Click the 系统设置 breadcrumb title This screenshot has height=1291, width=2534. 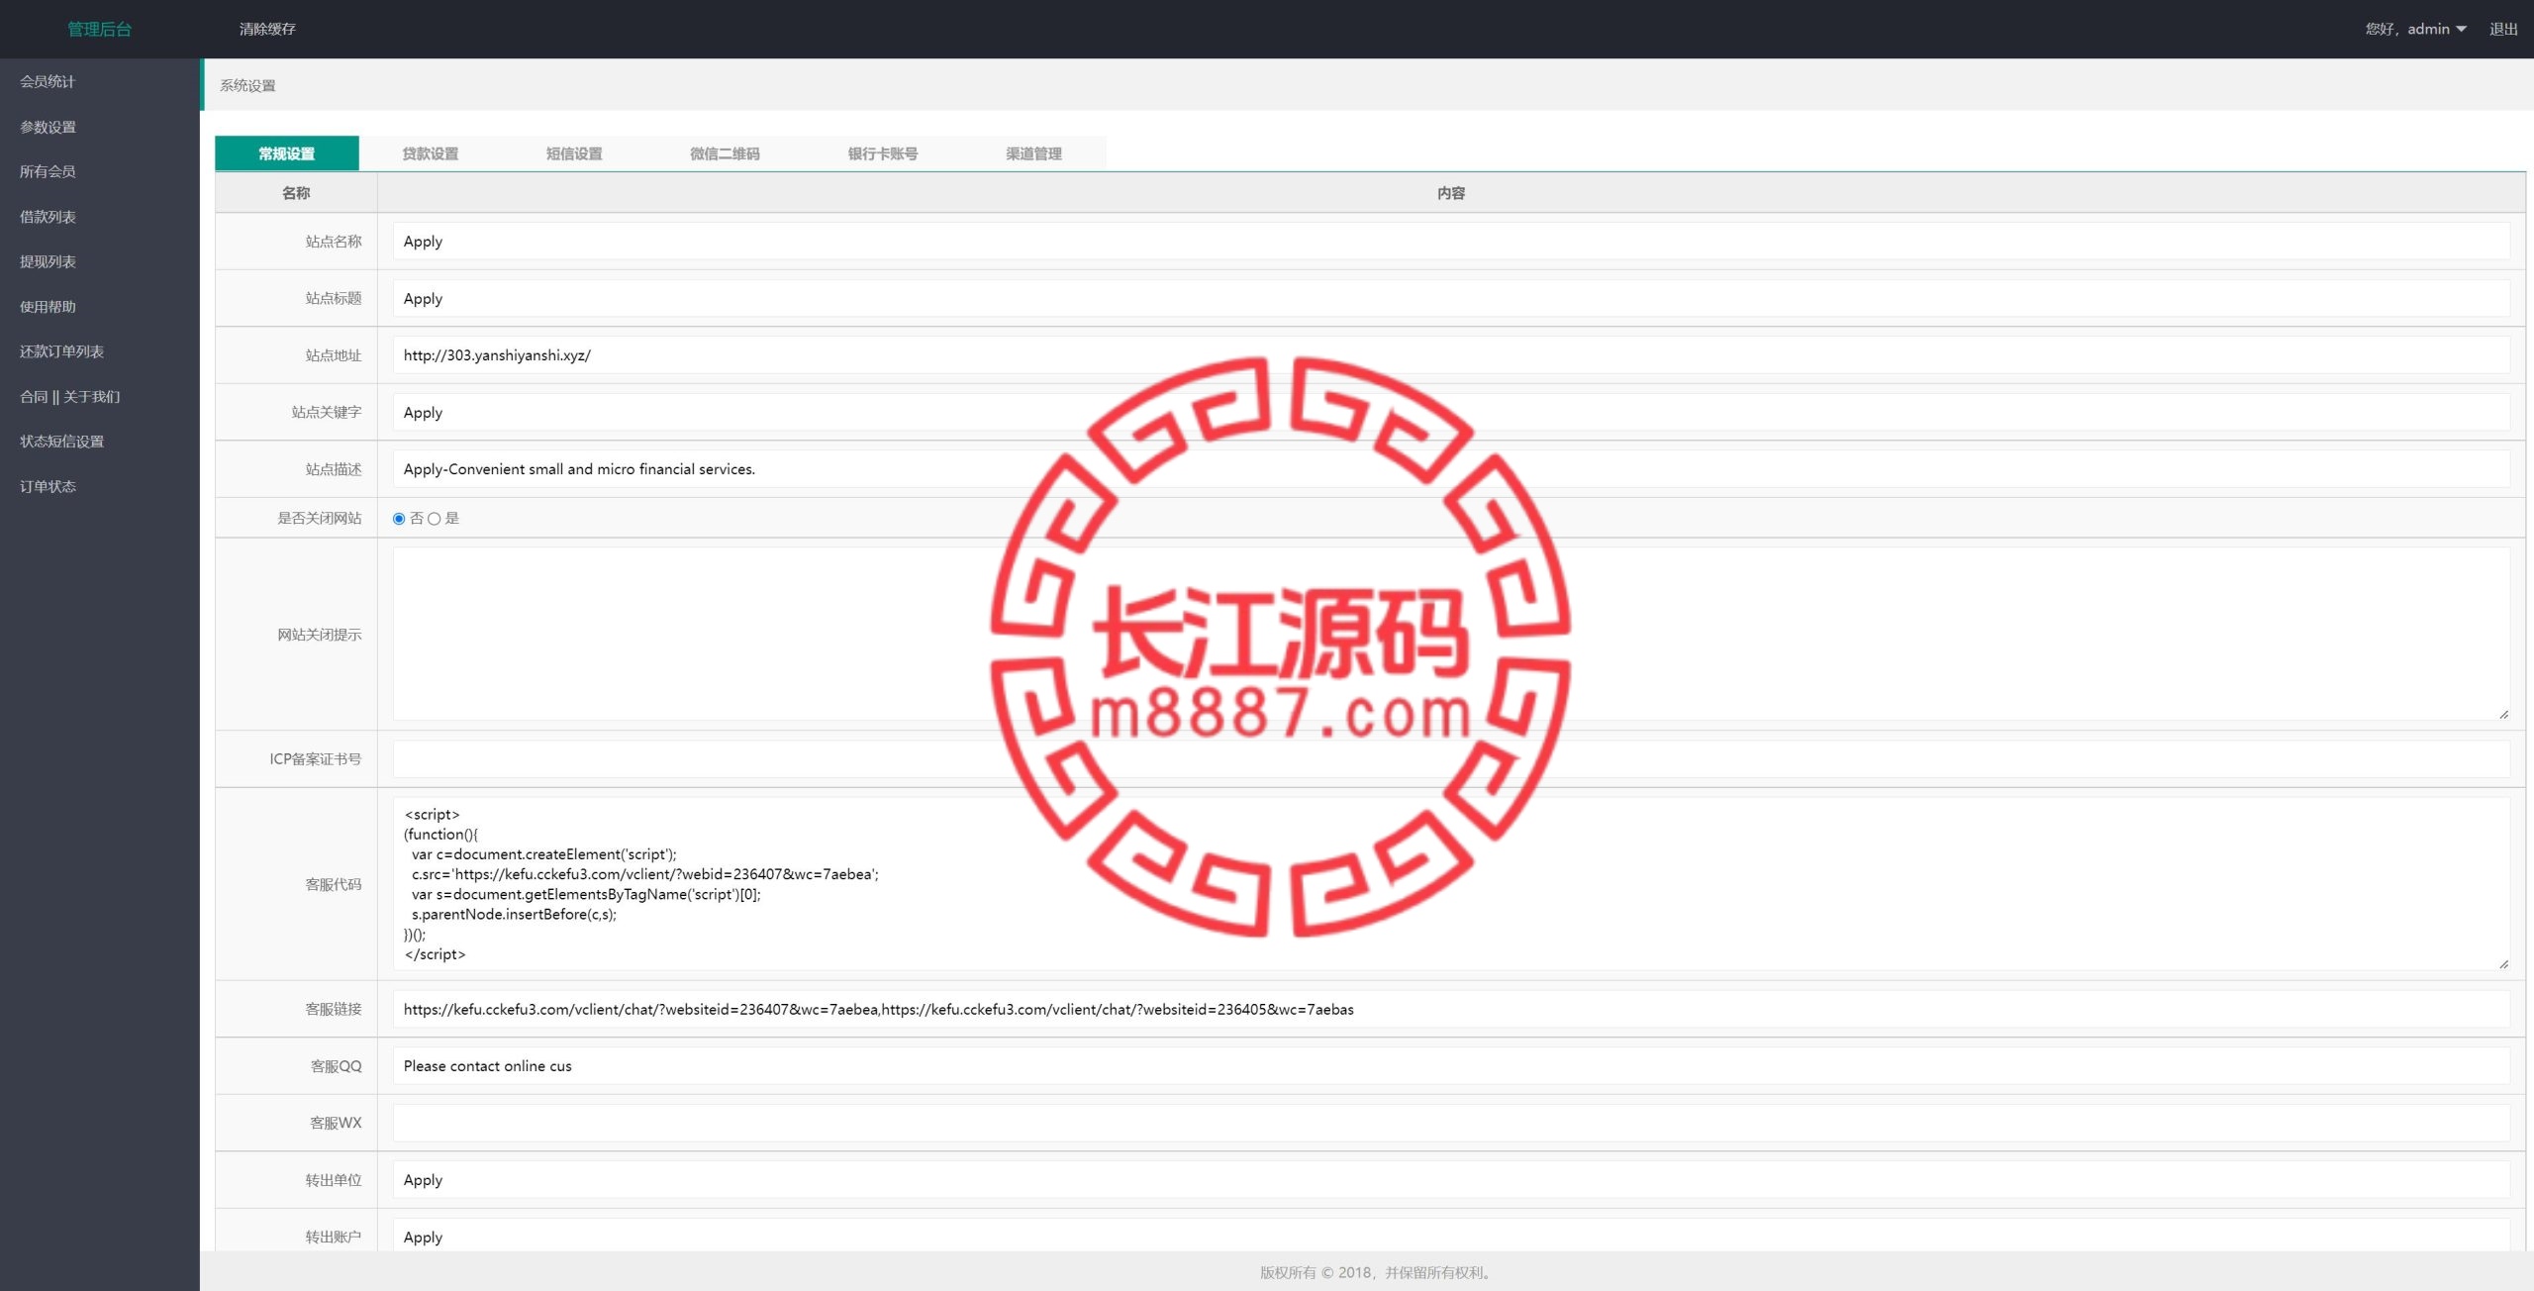247,86
